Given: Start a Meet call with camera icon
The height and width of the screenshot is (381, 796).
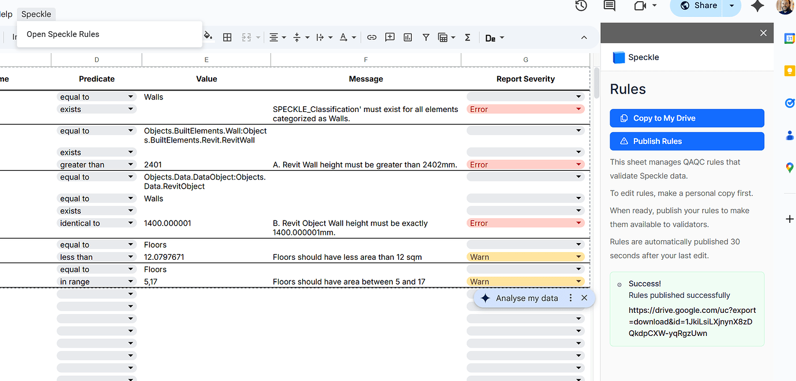Looking at the screenshot, I should click(639, 6).
